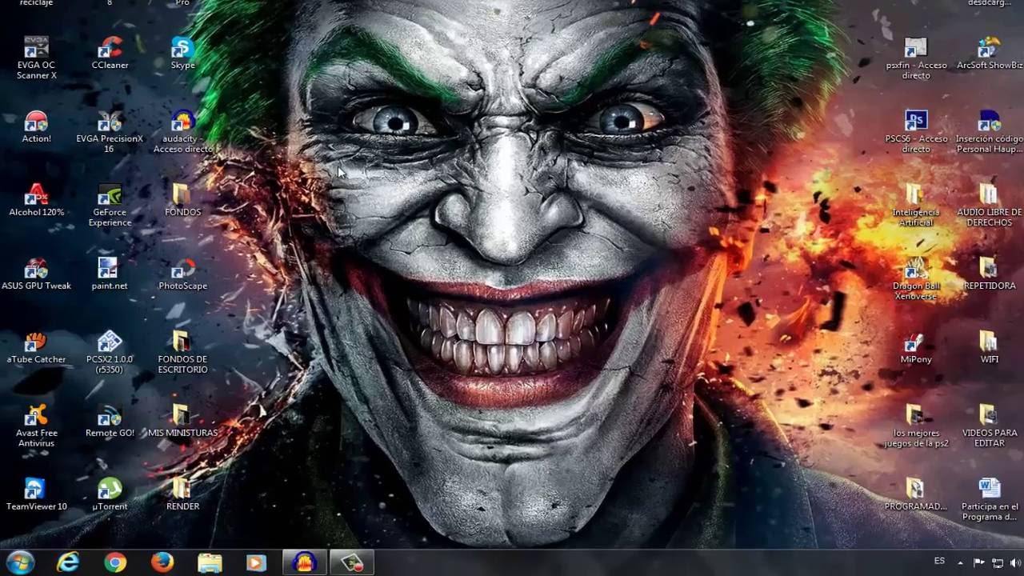Open GeForce Experience shortcut
This screenshot has height=576, width=1024.
click(110, 205)
